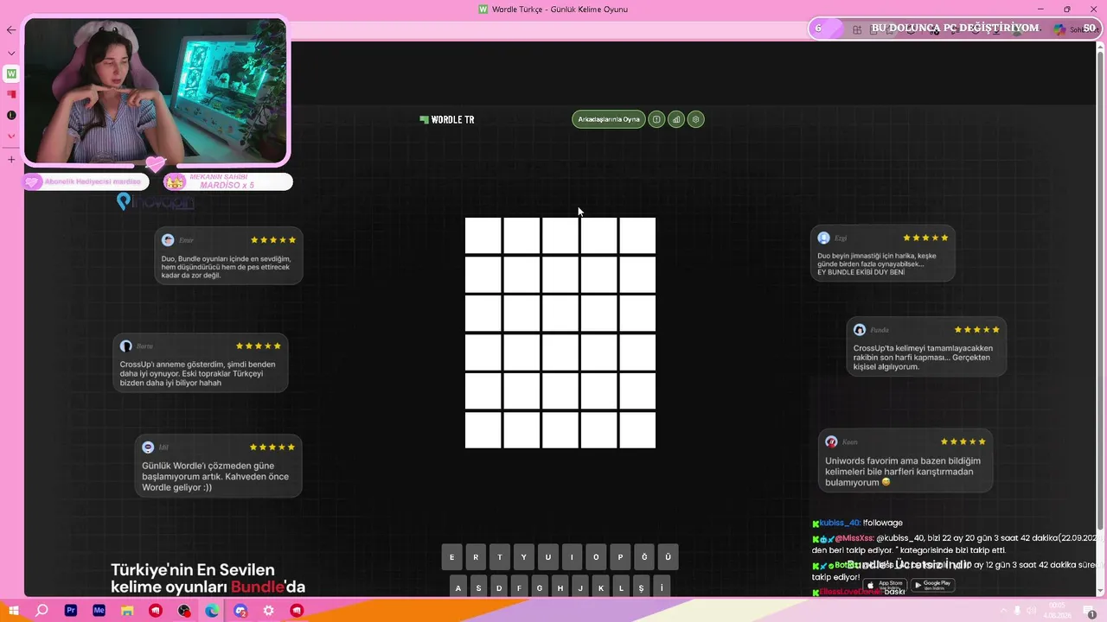
Task: Launch Adobe Media Encoder from taskbar
Action: [x=99, y=611]
